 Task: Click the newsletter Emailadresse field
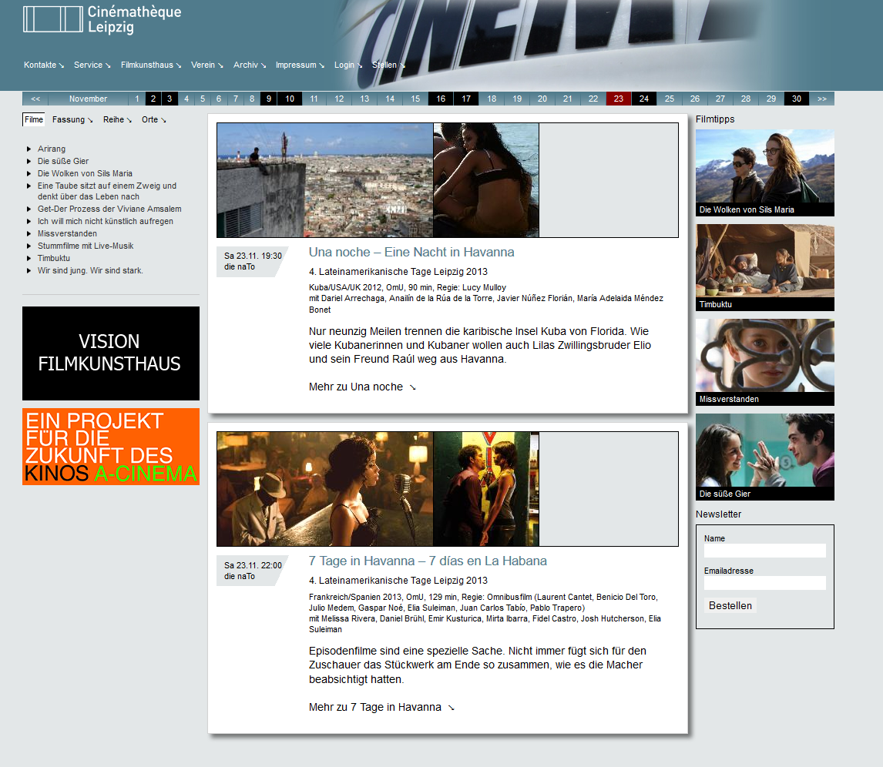pos(764,583)
